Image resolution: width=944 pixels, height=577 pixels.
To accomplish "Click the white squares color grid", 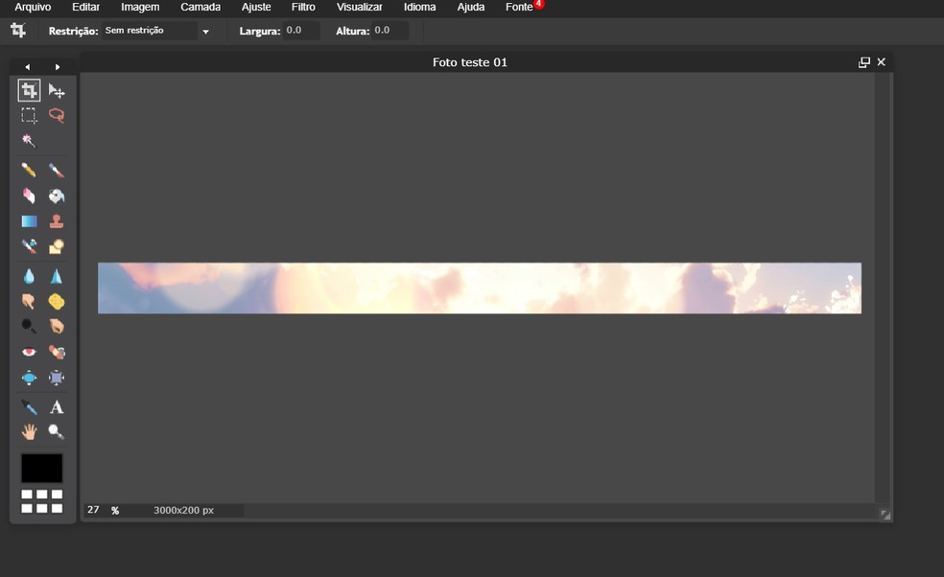I will pos(41,501).
